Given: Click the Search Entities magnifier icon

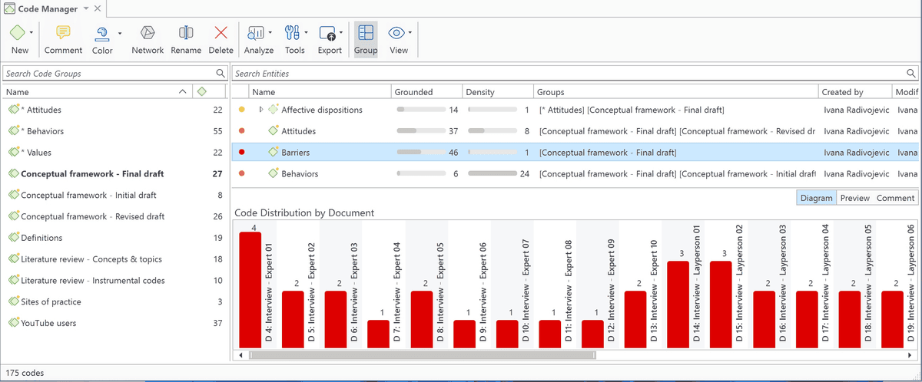Looking at the screenshot, I should (x=911, y=74).
